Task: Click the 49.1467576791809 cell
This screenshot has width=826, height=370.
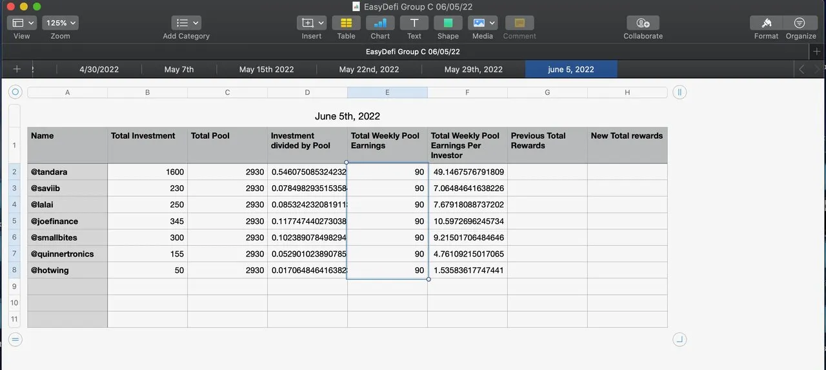Action: pyautogui.click(x=468, y=172)
